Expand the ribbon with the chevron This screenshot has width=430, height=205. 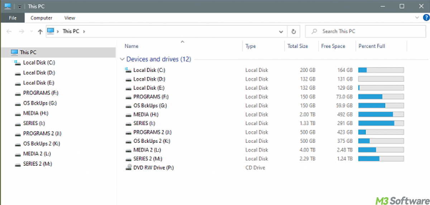(x=417, y=17)
